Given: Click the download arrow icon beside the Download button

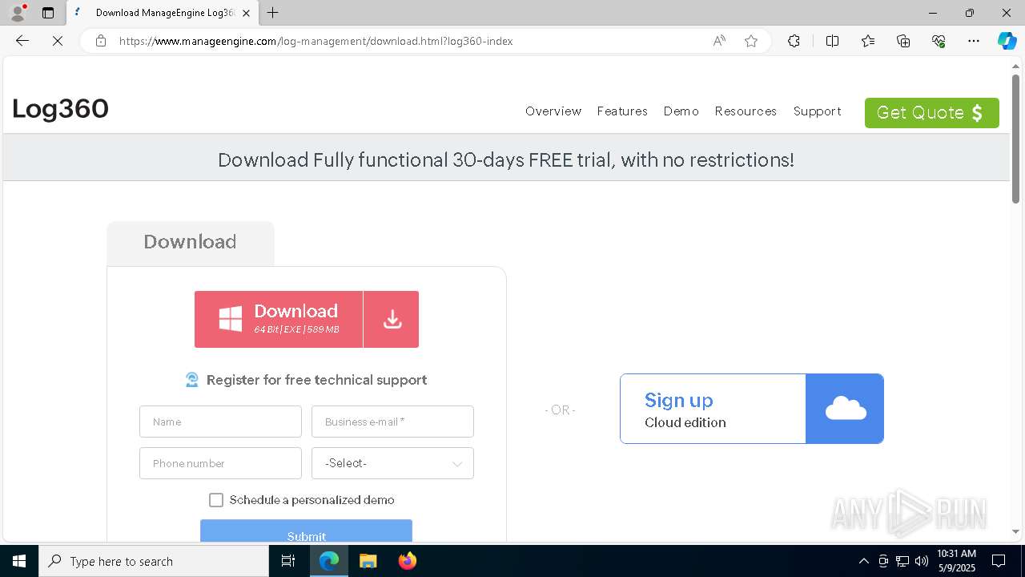Looking at the screenshot, I should [392, 319].
